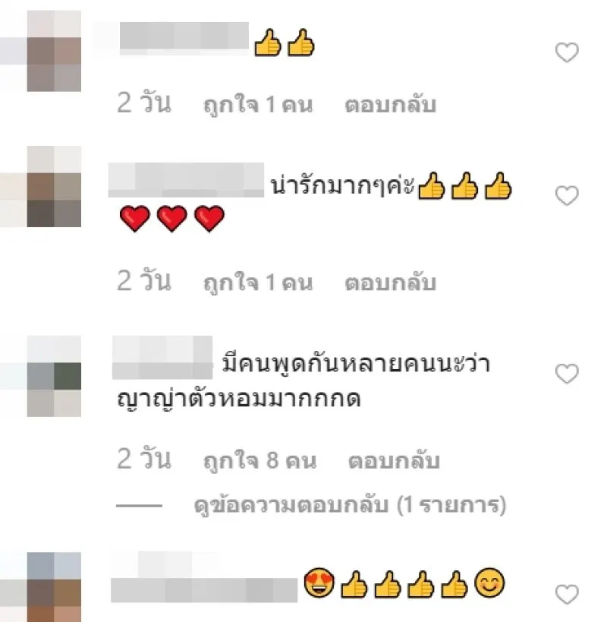Open avatar of the น่ารักมากๆค่ะ commenter

(54, 186)
